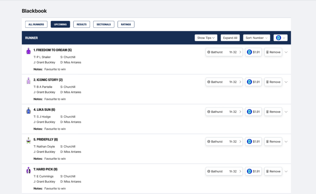
Task: Open Bathurst race link for Hard Pick
Action: [224, 171]
